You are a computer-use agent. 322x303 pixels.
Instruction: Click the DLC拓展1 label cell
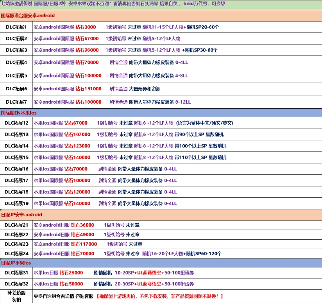click(x=16, y=27)
